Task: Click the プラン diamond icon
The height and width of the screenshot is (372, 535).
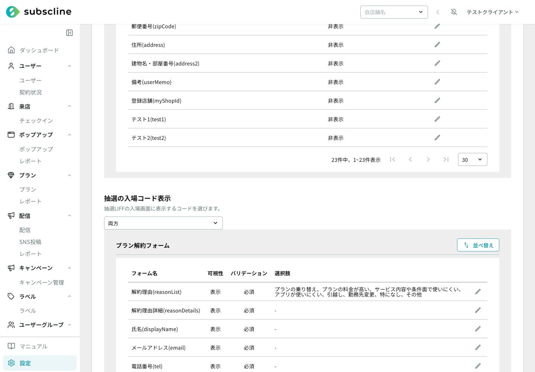Action: tap(11, 175)
